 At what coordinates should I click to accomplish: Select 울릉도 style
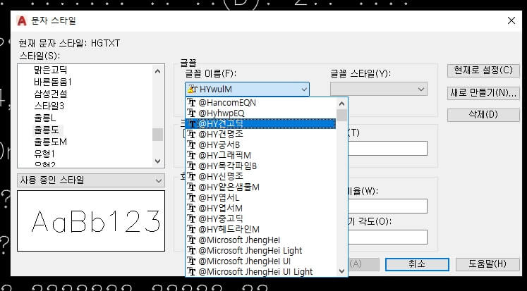pyautogui.click(x=47, y=130)
